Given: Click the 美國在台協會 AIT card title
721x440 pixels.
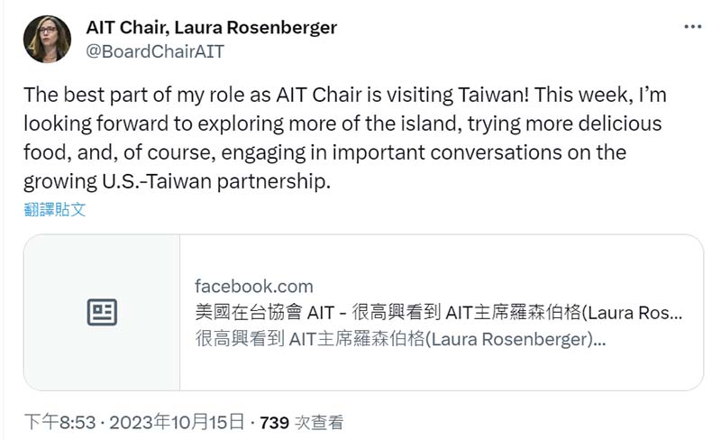Looking at the screenshot, I should tap(438, 314).
